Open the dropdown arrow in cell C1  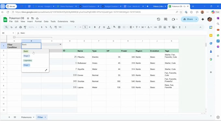(60, 44)
